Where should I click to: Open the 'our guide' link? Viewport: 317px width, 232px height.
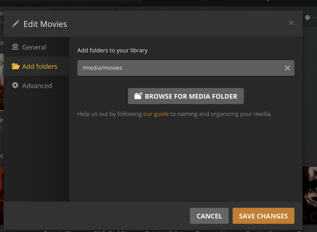[156, 114]
